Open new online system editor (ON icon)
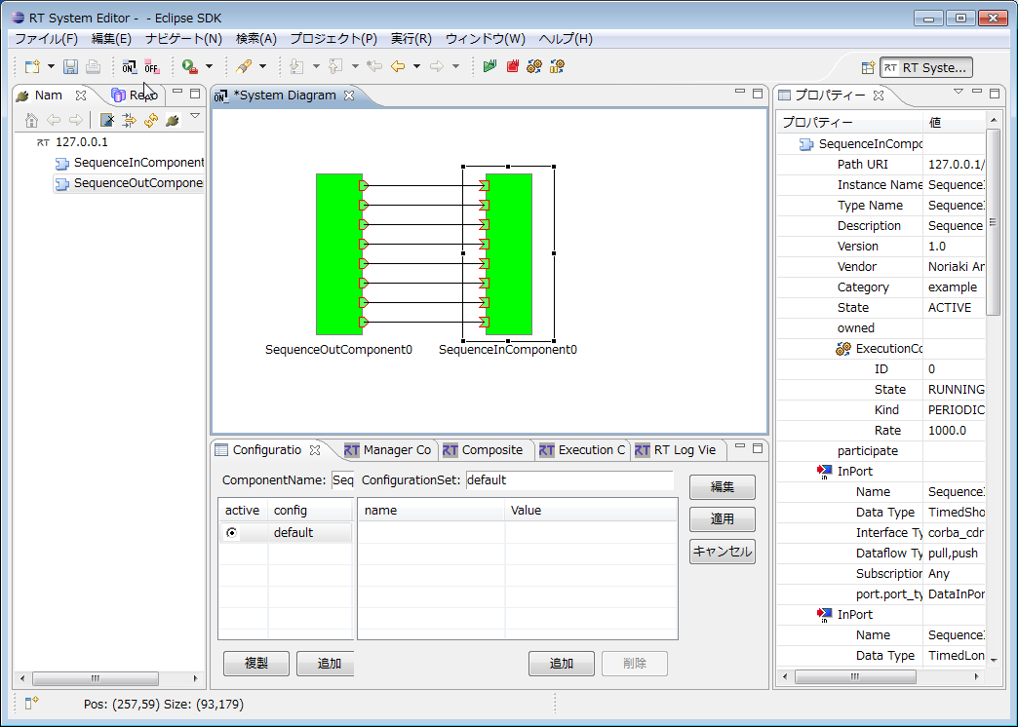The image size is (1018, 727). 129,66
